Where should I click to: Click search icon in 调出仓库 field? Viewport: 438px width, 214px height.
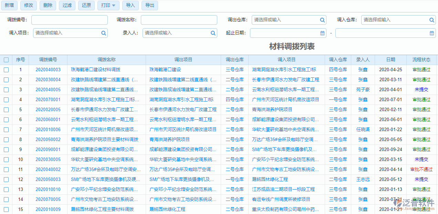322,20
